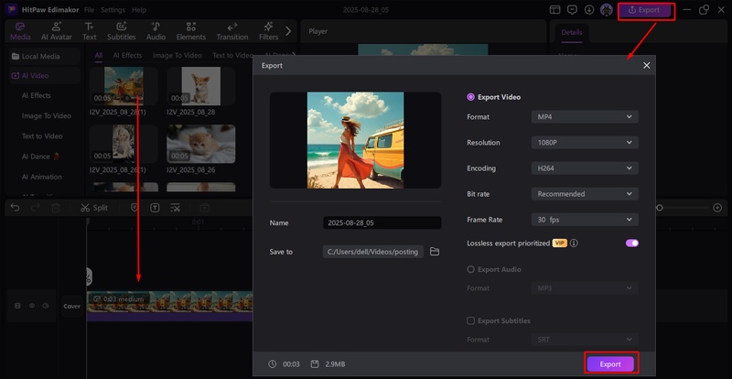Click the timeline zoom slider handle

click(x=659, y=208)
